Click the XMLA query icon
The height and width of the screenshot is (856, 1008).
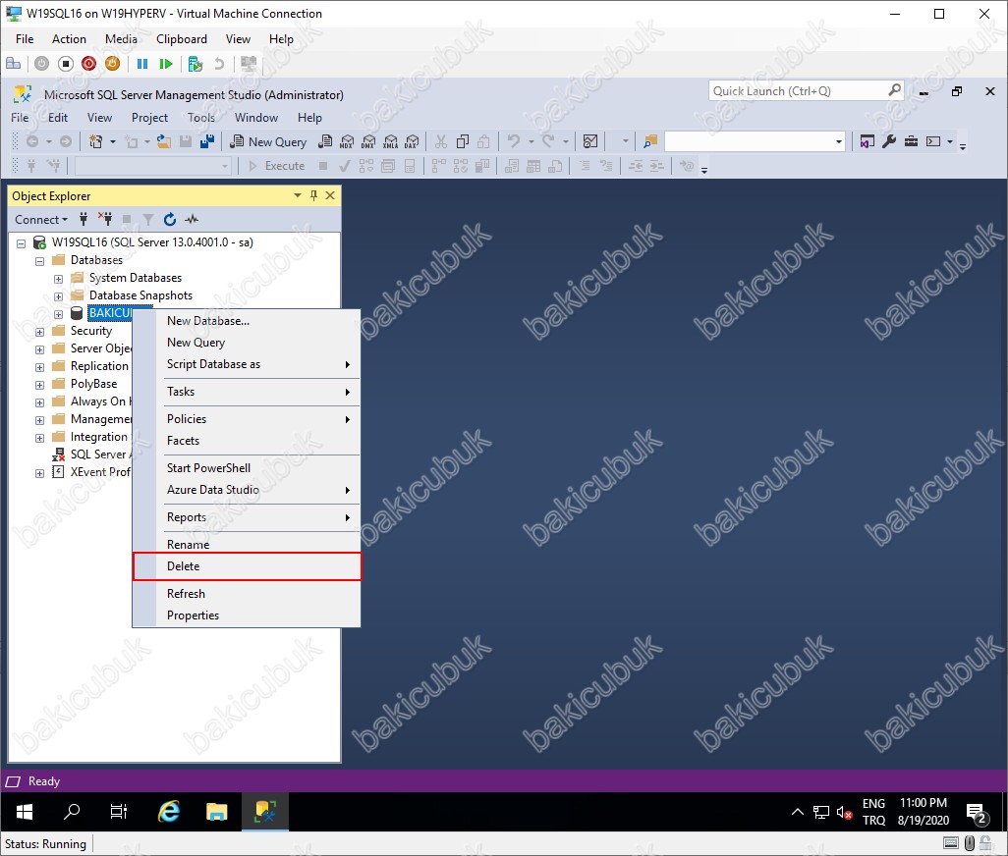[x=390, y=141]
